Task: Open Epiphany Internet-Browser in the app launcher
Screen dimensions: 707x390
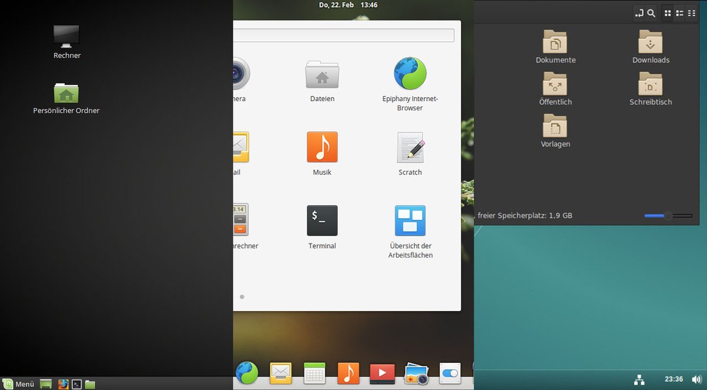Action: click(410, 74)
